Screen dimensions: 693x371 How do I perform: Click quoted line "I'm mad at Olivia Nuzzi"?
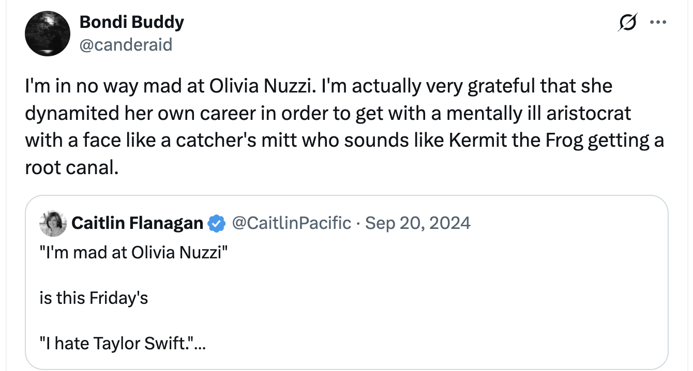133,253
